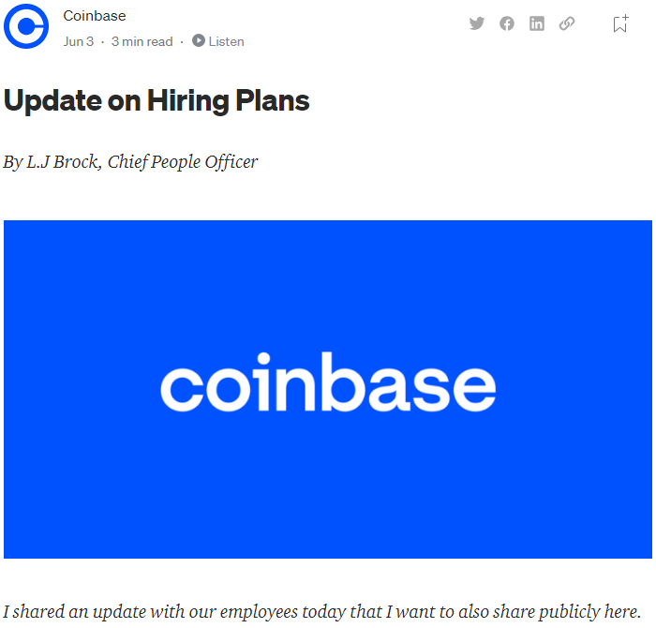Click the 3 min read label
The width and height of the screenshot is (656, 628).
[142, 41]
